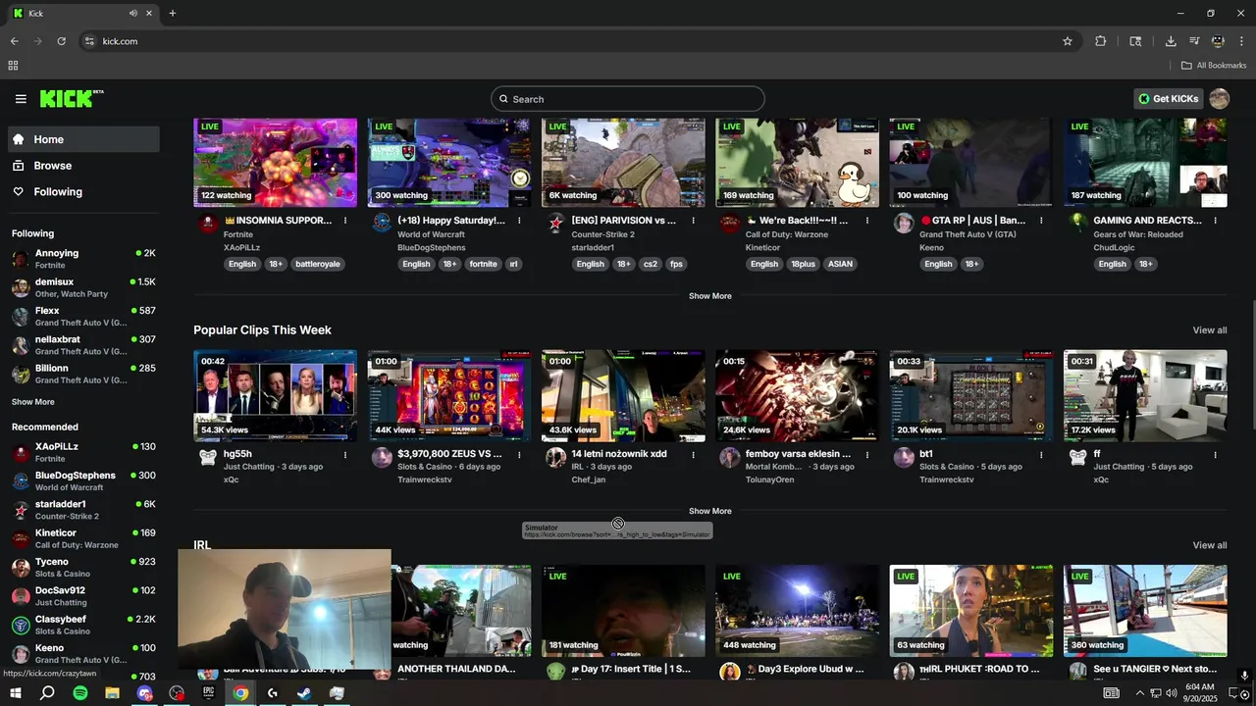Click the fortnite tag under Happy Saturday

click(483, 264)
